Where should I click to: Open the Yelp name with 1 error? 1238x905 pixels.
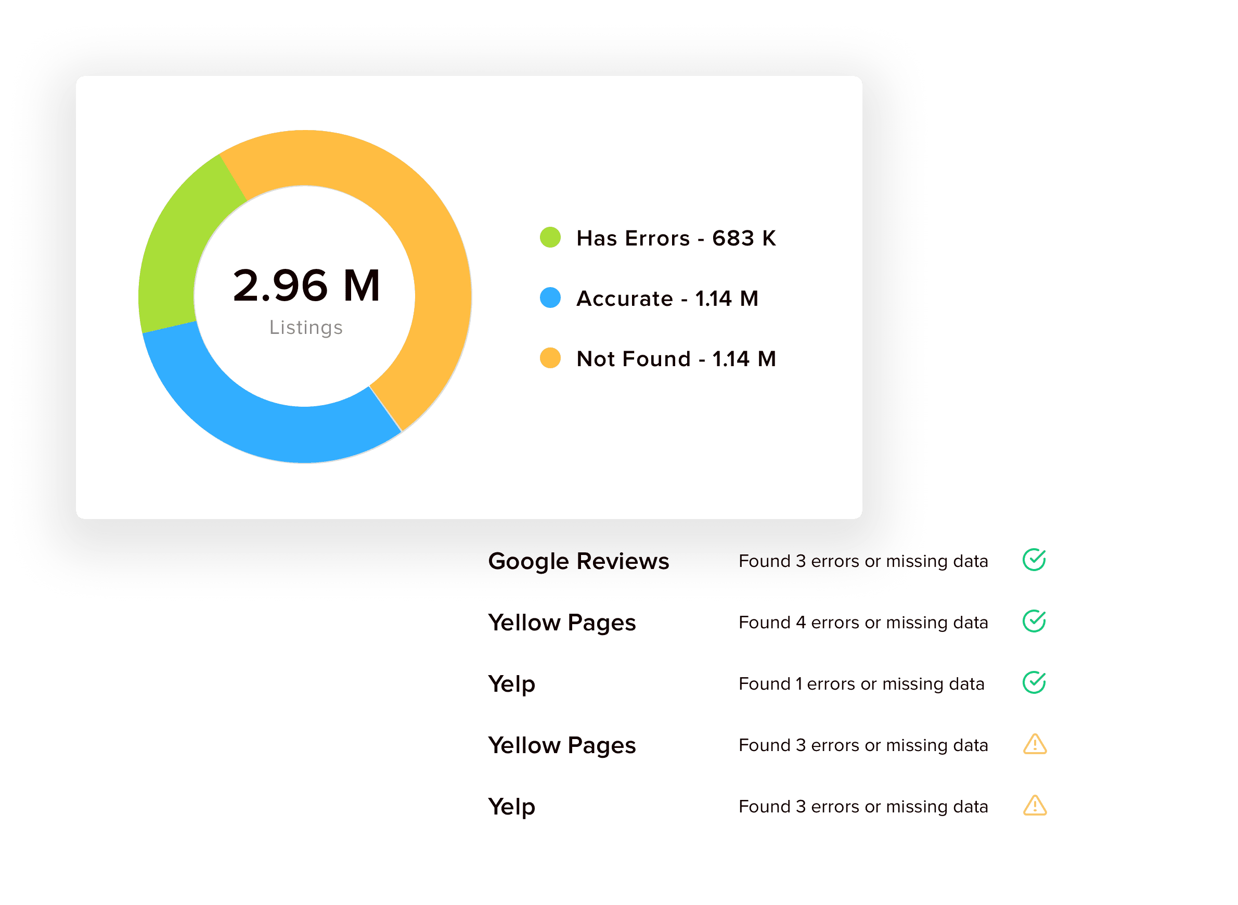pos(512,684)
